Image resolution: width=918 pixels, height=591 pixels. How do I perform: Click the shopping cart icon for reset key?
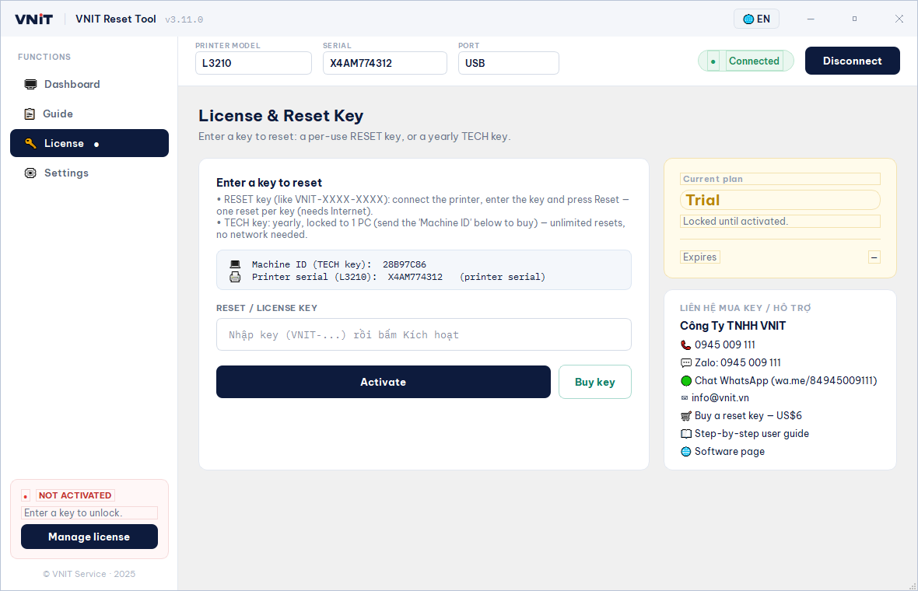pyautogui.click(x=686, y=416)
